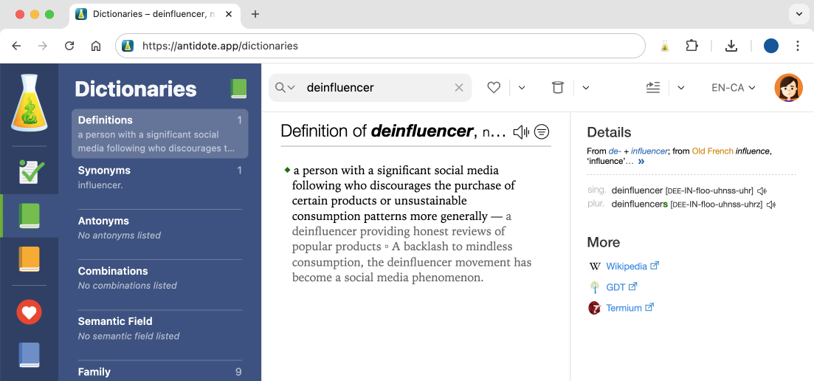Open the red heart Favourites sidebar icon

pos(29,312)
